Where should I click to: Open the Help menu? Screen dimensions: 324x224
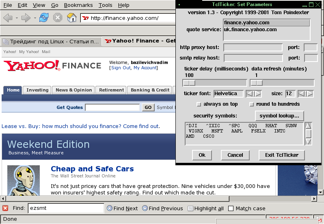pyautogui.click(x=123, y=5)
